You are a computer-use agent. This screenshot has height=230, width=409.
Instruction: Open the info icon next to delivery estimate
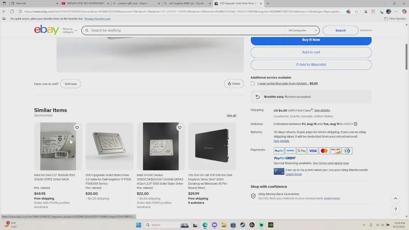tap(356, 124)
